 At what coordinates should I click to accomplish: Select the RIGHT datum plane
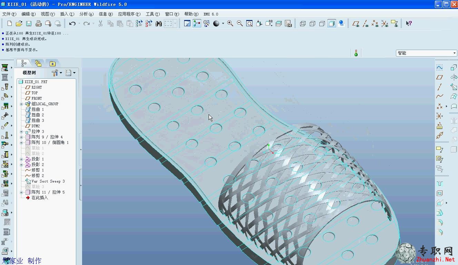pyautogui.click(x=34, y=87)
